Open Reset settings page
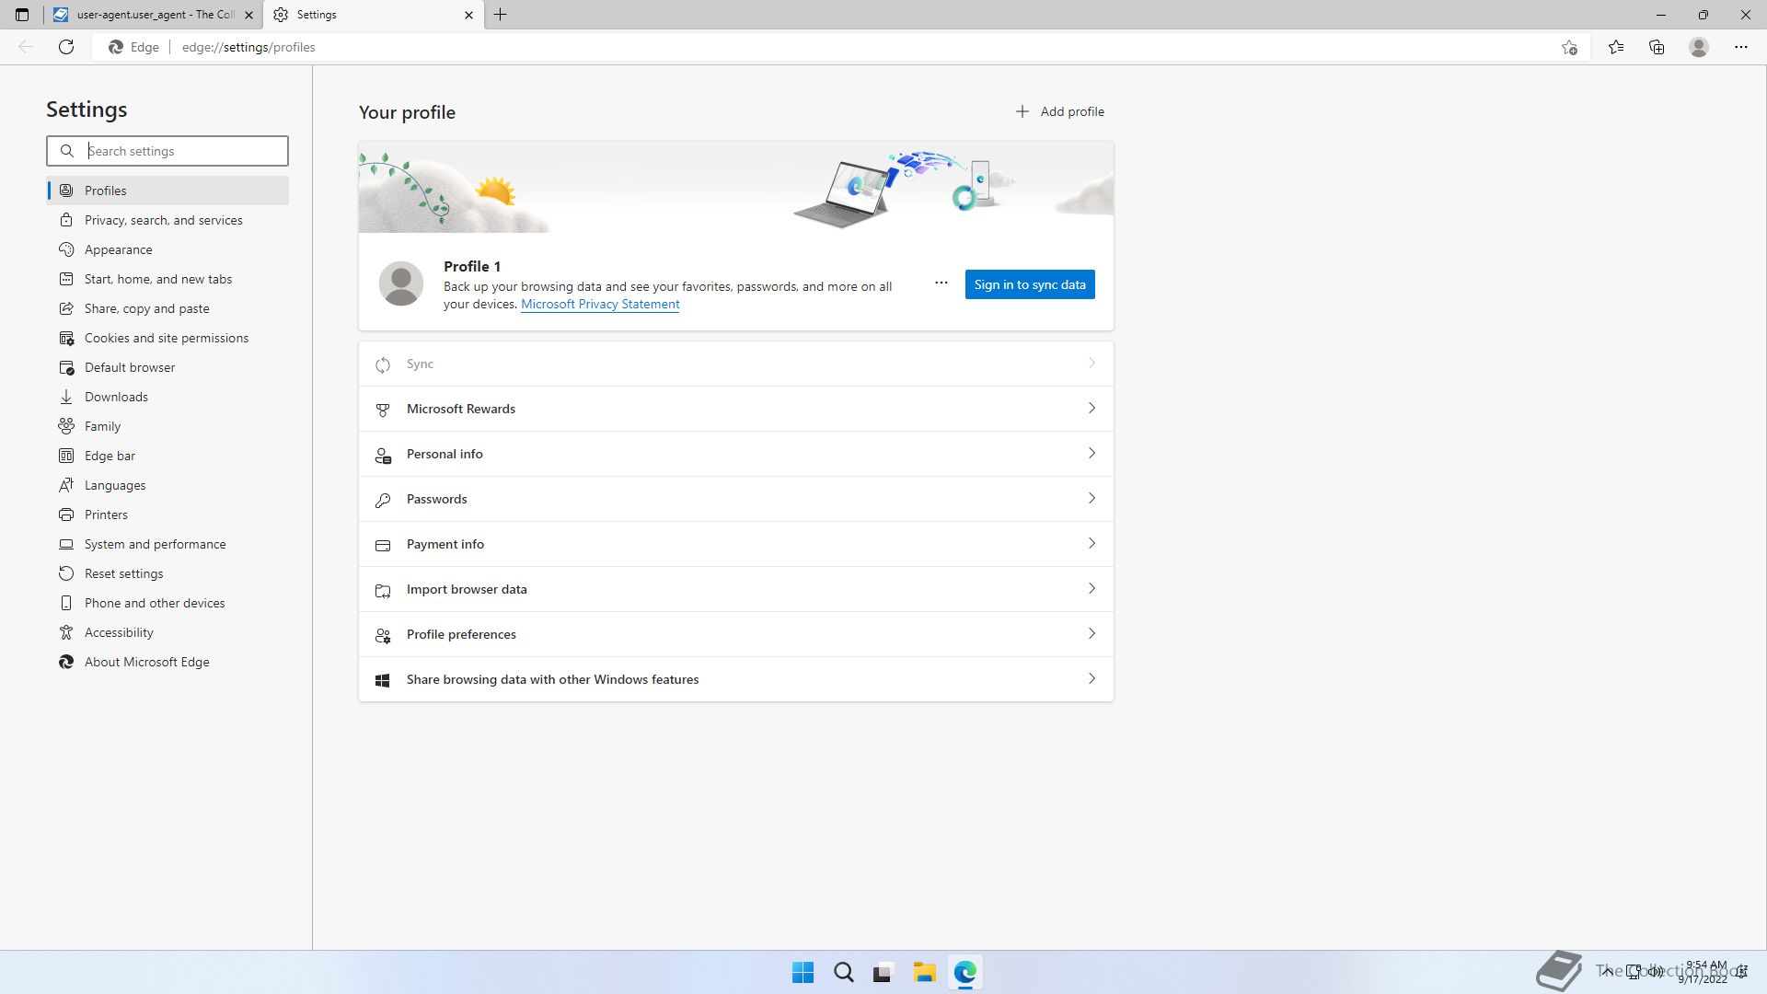The height and width of the screenshot is (994, 1767). click(x=167, y=573)
